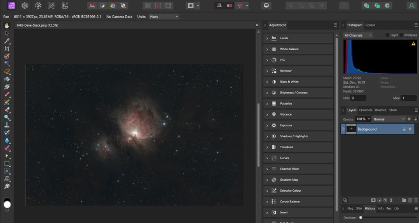Click the white primary colour swatch
Image resolution: width=419 pixels, height=223 pixels.
[7, 205]
